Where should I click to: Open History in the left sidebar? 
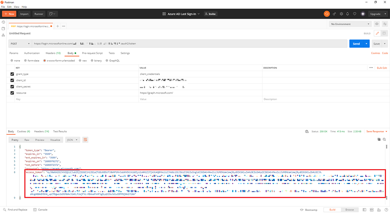click(x=3, y=22)
